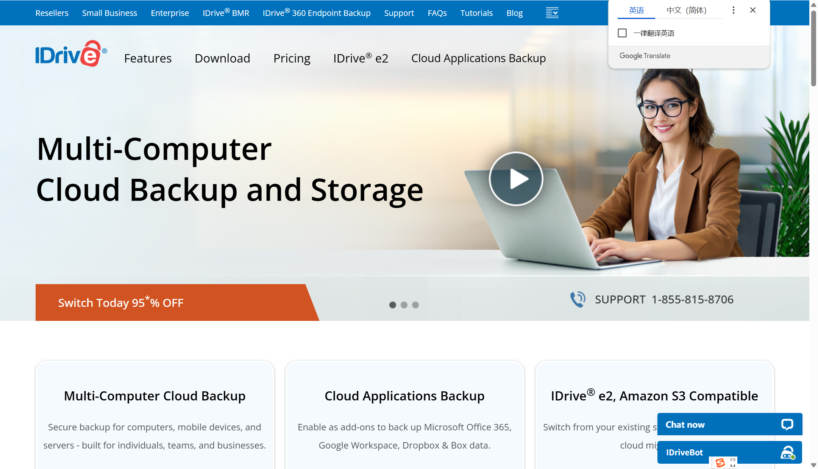Close the Google Translate popup
Screen dimensions: 818x469
point(752,10)
